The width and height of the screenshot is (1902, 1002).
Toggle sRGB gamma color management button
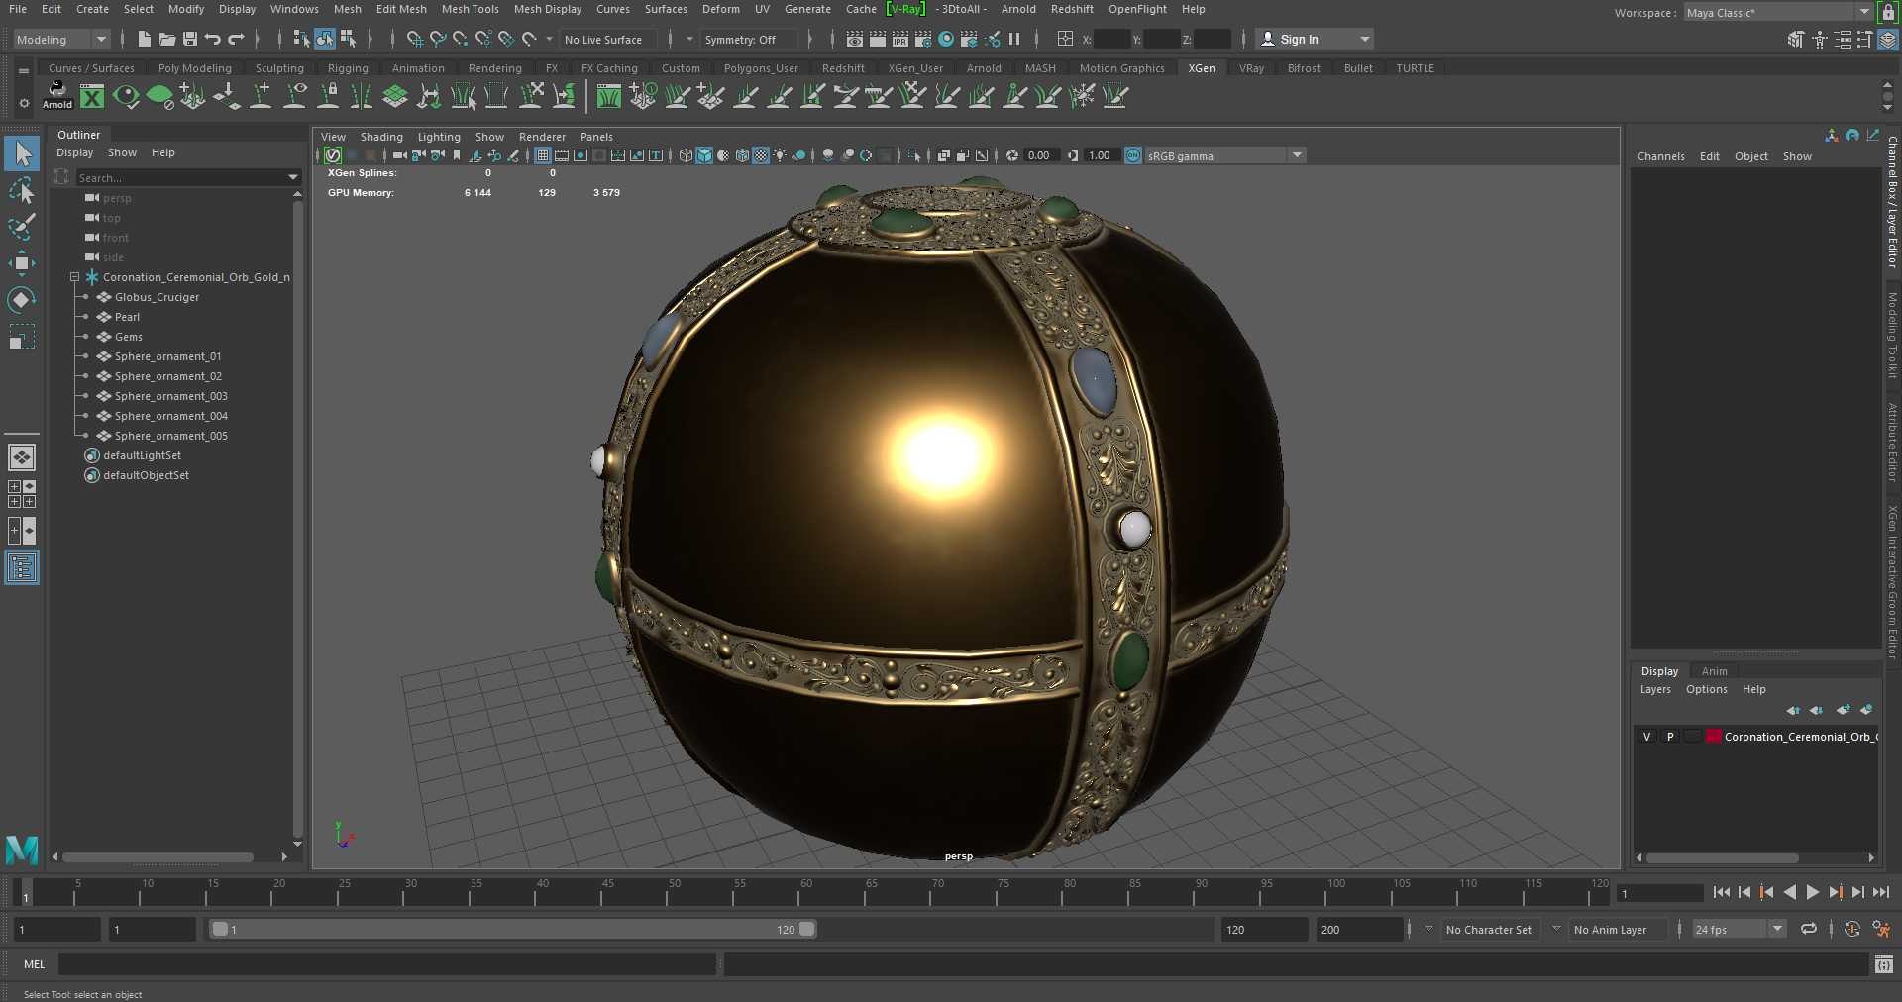click(1133, 155)
